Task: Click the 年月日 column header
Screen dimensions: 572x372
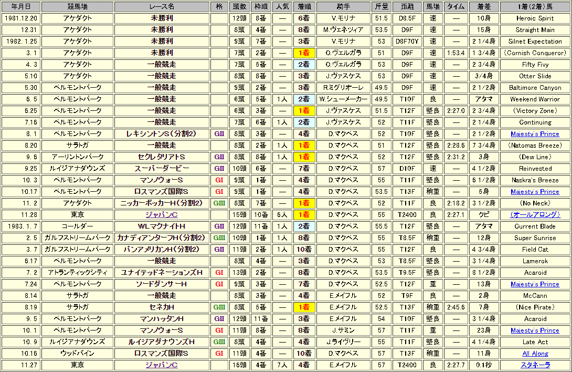Action: point(21,7)
